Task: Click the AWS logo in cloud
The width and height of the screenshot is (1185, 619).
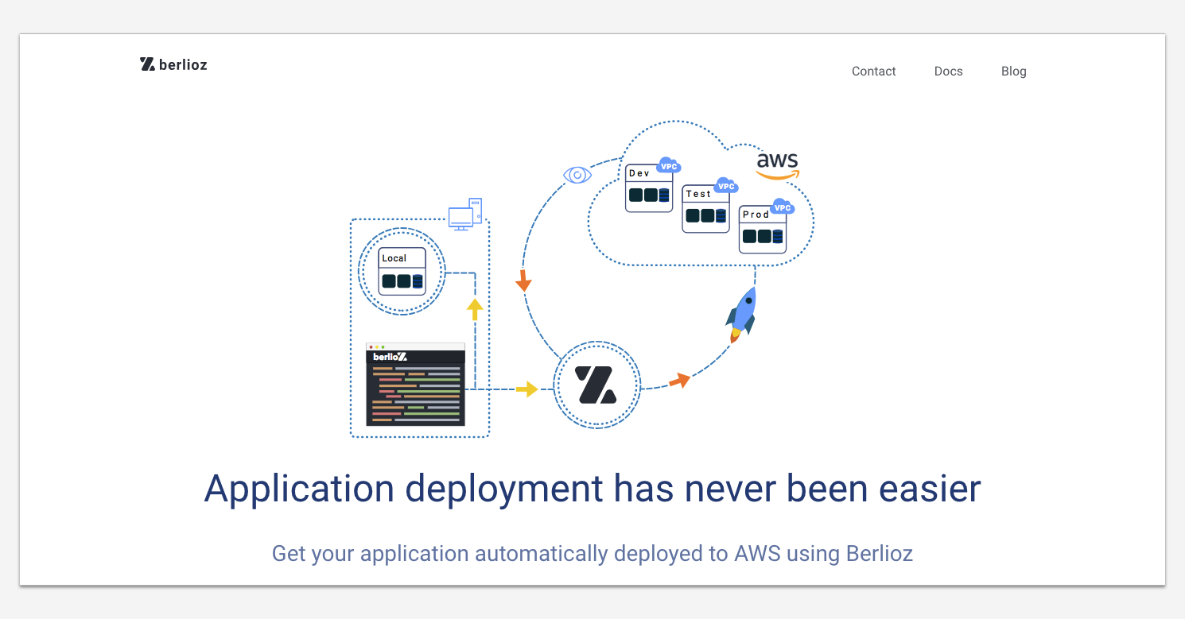Action: (x=777, y=165)
